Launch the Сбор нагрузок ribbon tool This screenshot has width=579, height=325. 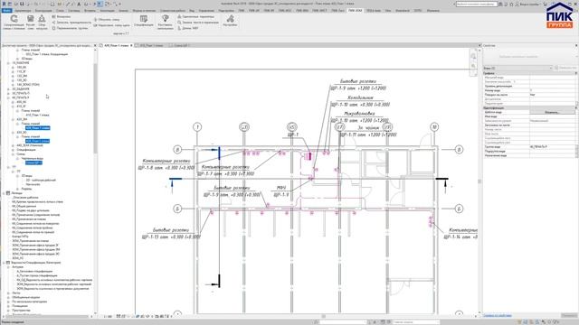[43, 22]
